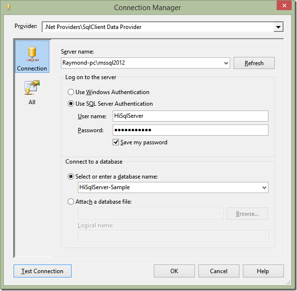Focus the Password input field

pos(190,130)
